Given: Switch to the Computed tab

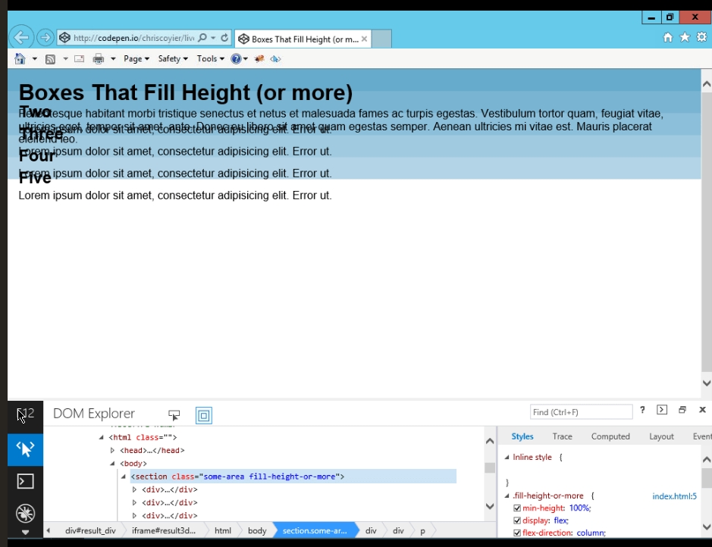Looking at the screenshot, I should tap(610, 436).
